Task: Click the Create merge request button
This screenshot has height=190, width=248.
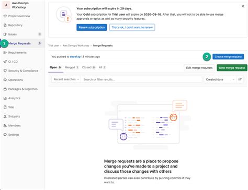Action: pos(228,57)
